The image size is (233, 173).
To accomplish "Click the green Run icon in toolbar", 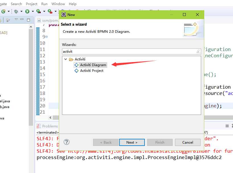I will pos(27,11).
